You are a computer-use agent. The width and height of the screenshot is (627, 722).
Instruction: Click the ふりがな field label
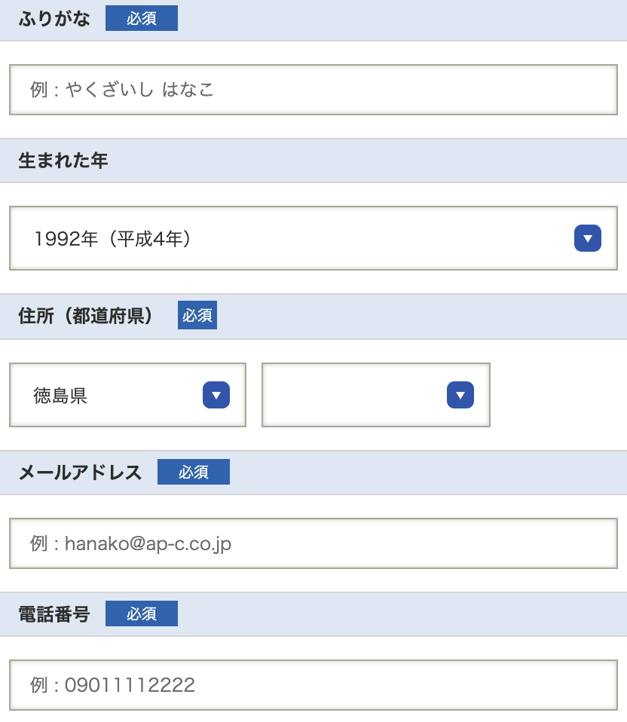click(54, 19)
